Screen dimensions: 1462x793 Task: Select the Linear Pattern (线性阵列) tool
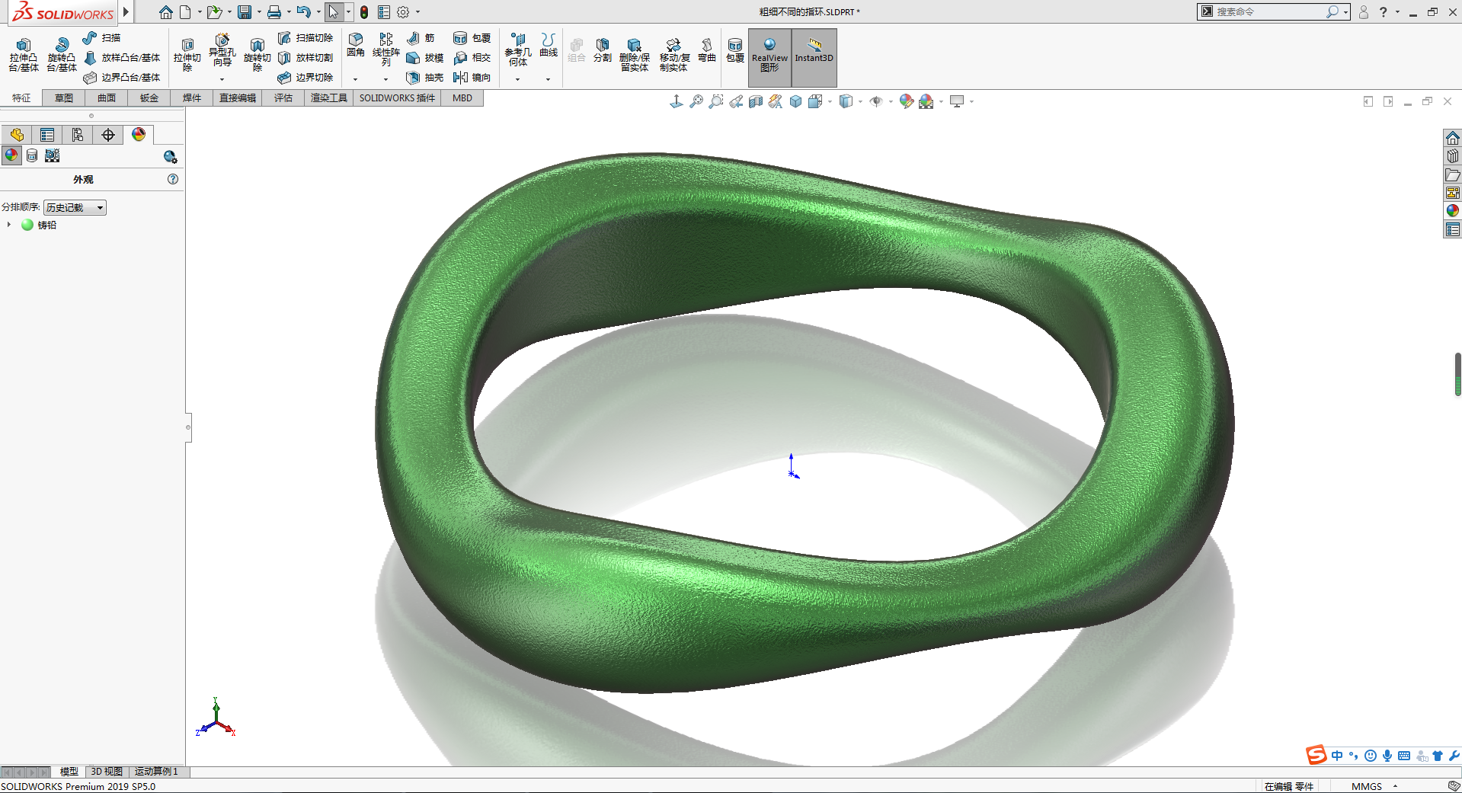click(386, 50)
